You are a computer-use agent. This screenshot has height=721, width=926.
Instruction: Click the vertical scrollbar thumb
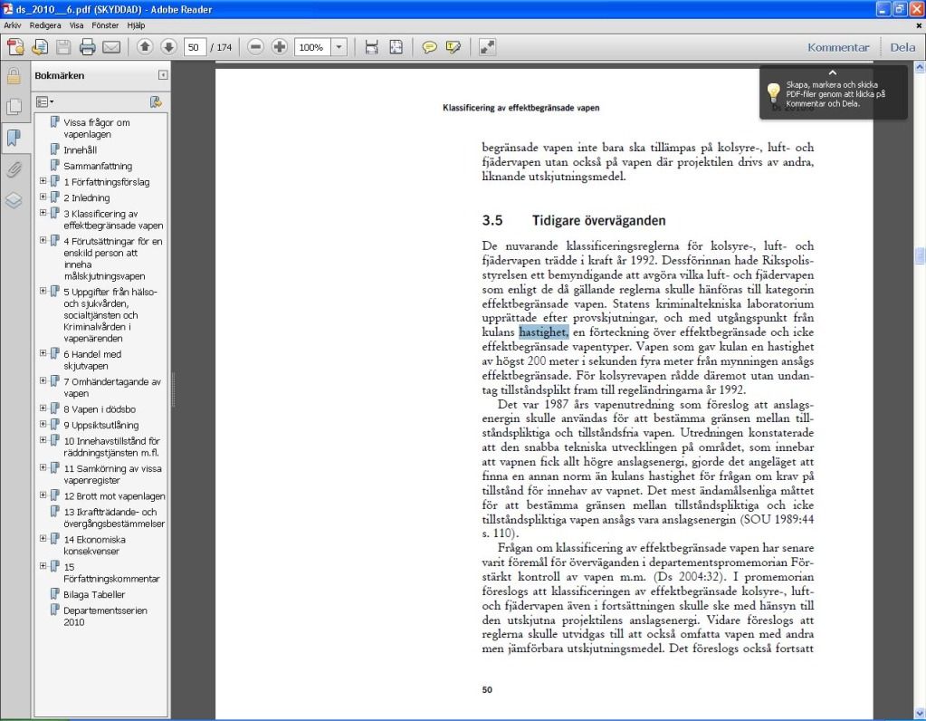[x=920, y=256]
